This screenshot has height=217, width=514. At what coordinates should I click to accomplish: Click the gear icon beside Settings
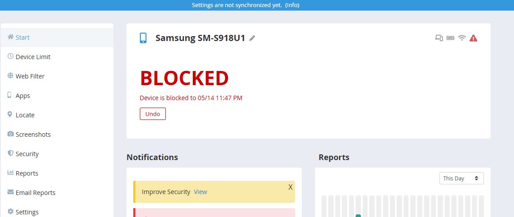coord(11,211)
